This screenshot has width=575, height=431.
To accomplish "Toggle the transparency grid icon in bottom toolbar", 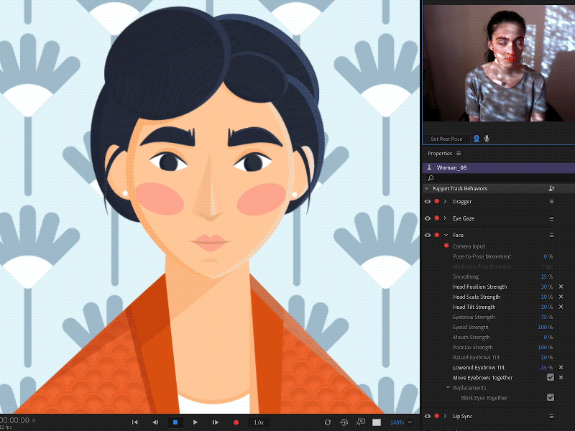I will point(376,422).
